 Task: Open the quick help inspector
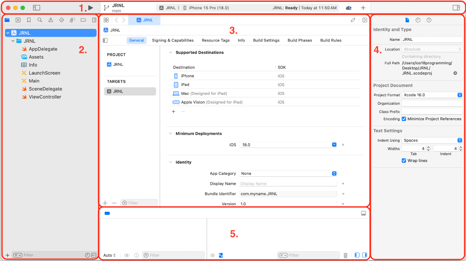tap(429, 20)
